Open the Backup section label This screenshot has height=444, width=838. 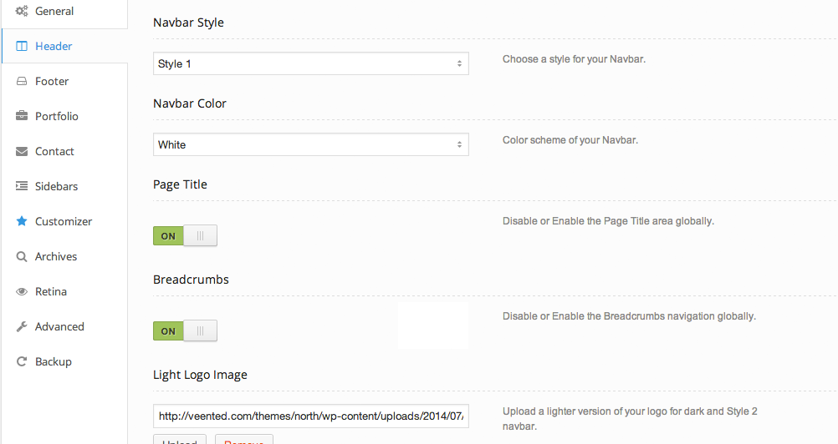click(54, 361)
